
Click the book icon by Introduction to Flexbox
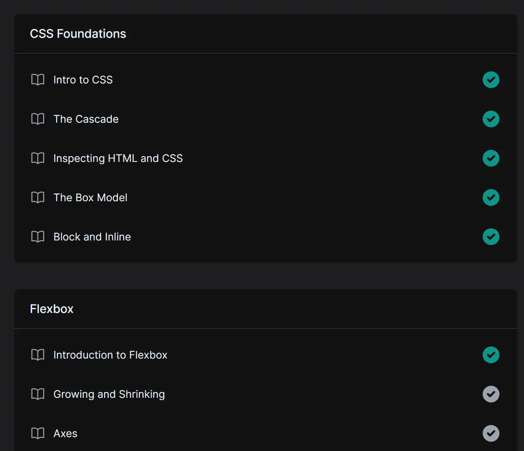(x=38, y=355)
